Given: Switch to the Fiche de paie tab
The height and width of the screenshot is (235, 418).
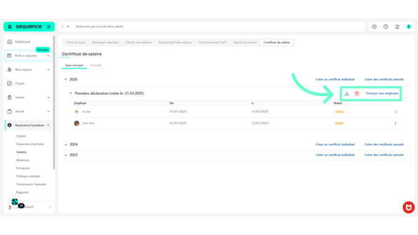Looking at the screenshot, I should point(76,43).
